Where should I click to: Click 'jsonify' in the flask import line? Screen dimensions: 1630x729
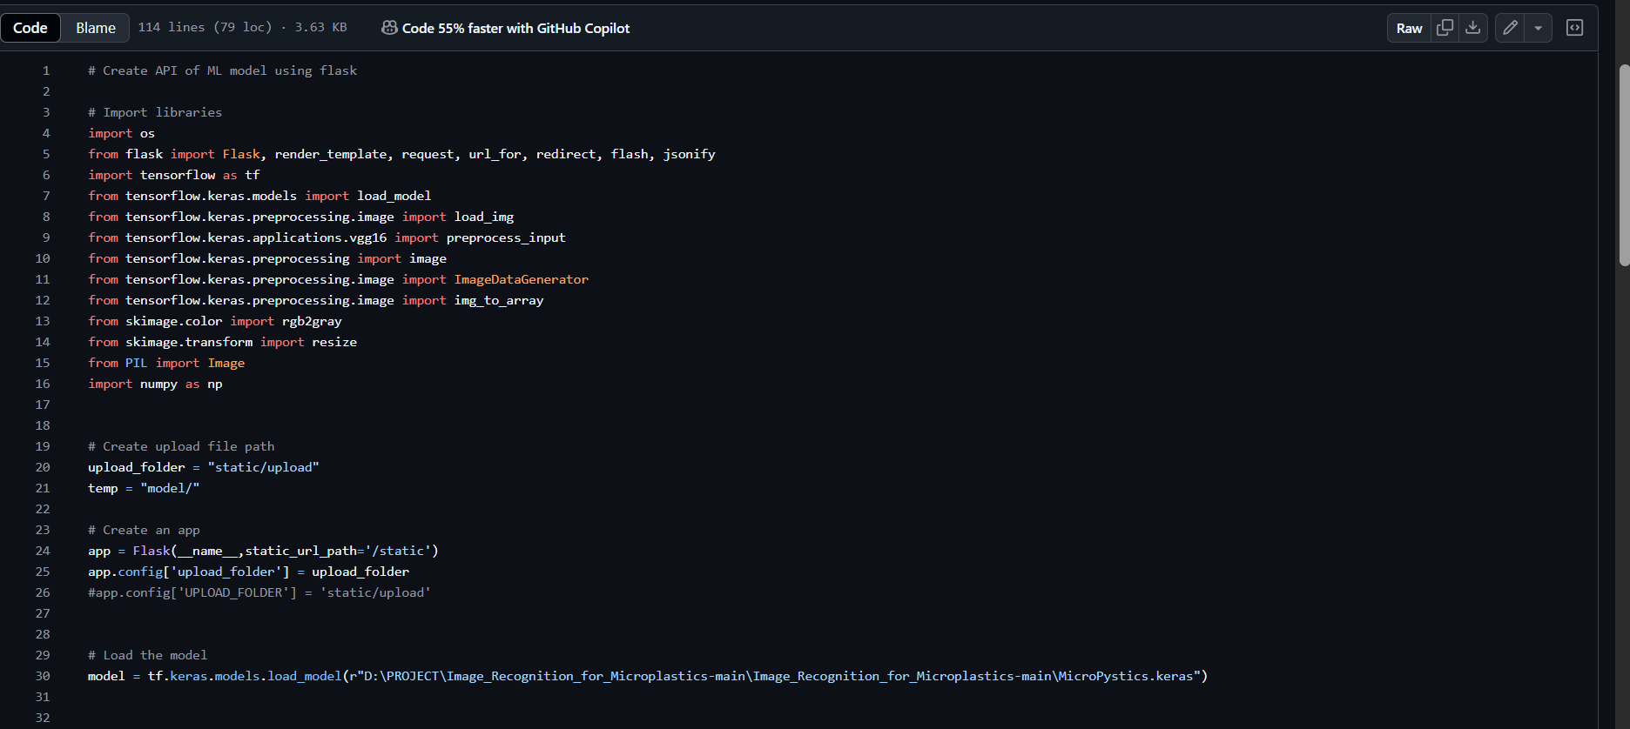(690, 154)
